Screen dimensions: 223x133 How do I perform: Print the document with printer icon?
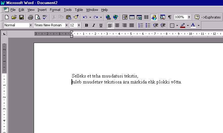(30, 17)
